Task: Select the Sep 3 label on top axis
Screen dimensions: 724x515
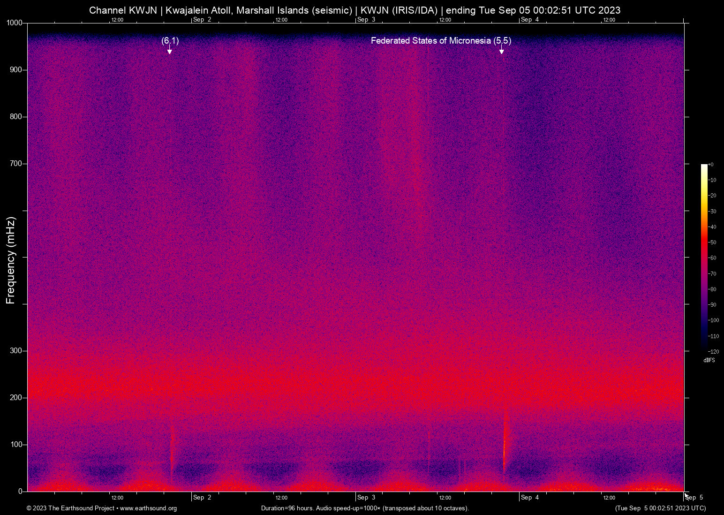Action: click(x=366, y=20)
